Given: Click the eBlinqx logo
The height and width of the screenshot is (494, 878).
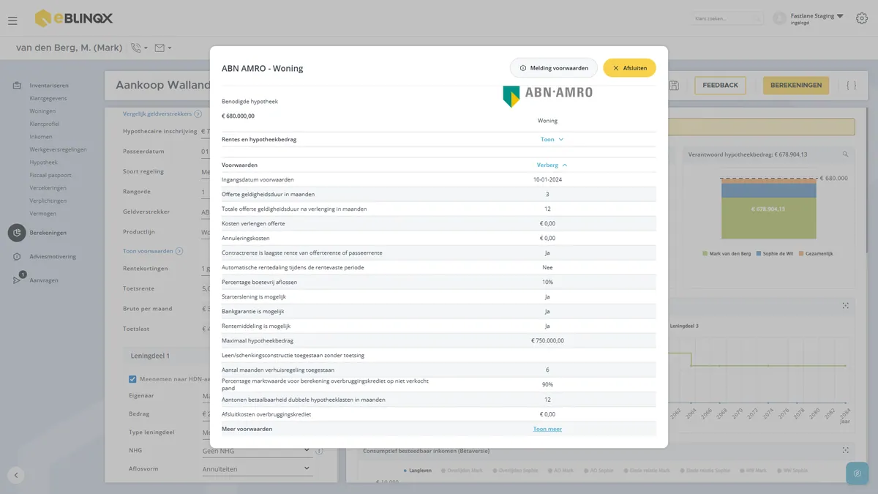Looking at the screenshot, I should click(x=74, y=18).
